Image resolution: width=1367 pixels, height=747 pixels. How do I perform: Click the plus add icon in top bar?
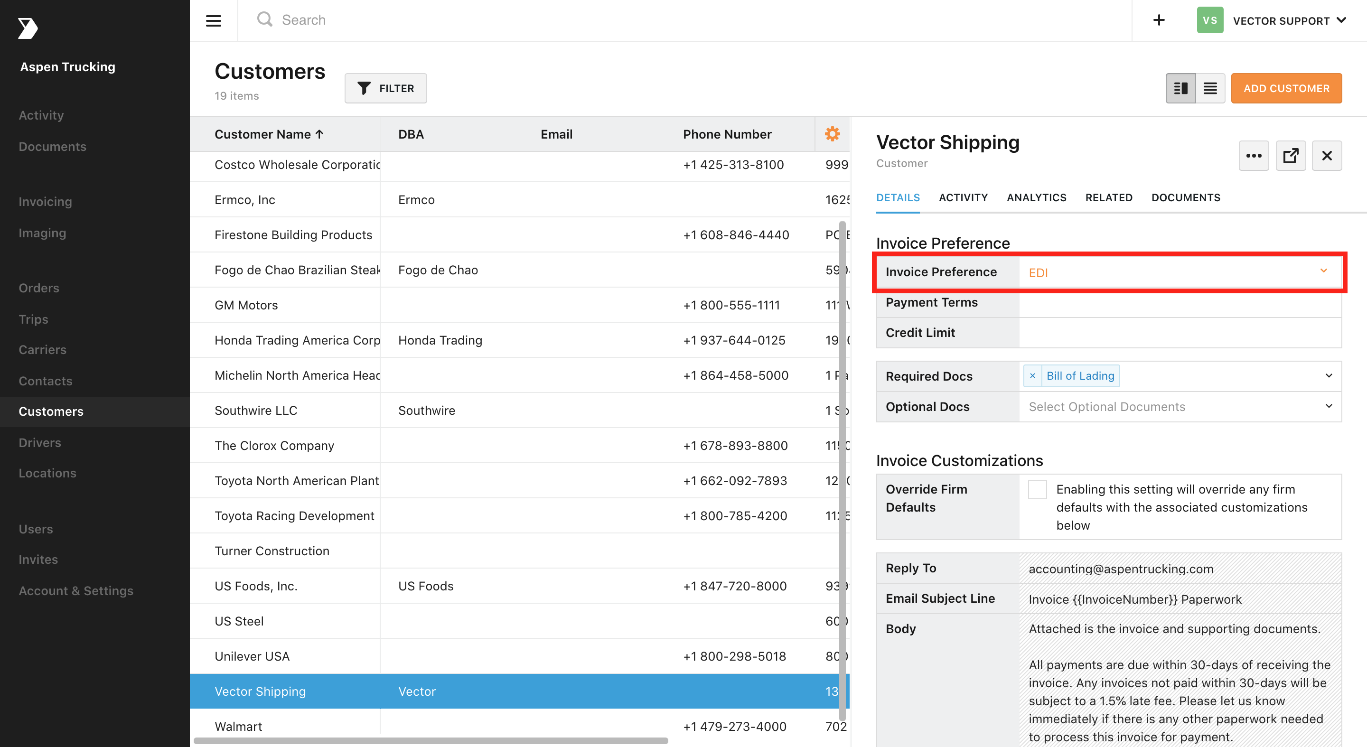[x=1159, y=20]
